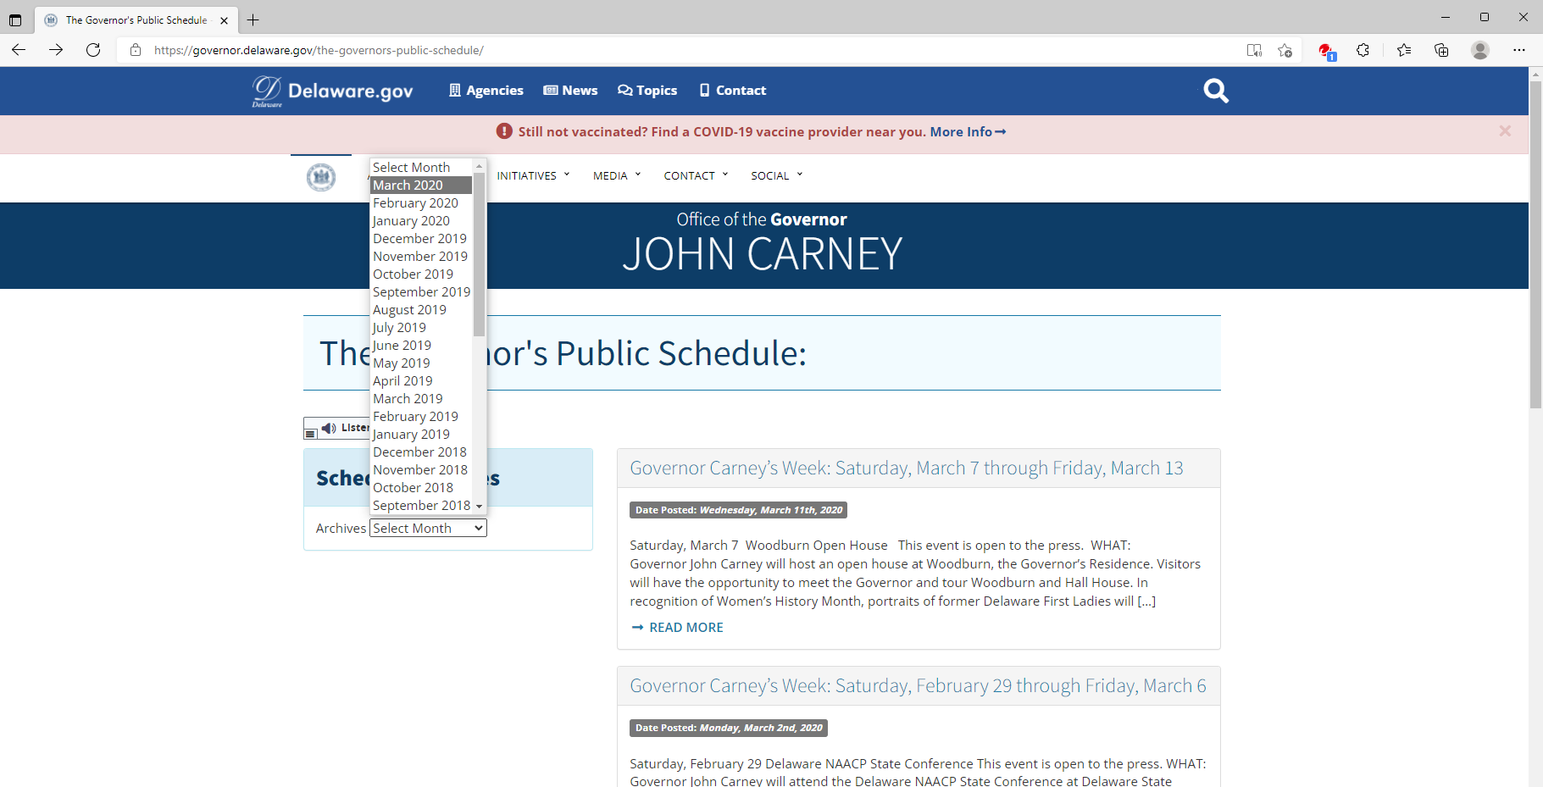Open the site search magnifier icon
The image size is (1543, 787).
tap(1216, 91)
